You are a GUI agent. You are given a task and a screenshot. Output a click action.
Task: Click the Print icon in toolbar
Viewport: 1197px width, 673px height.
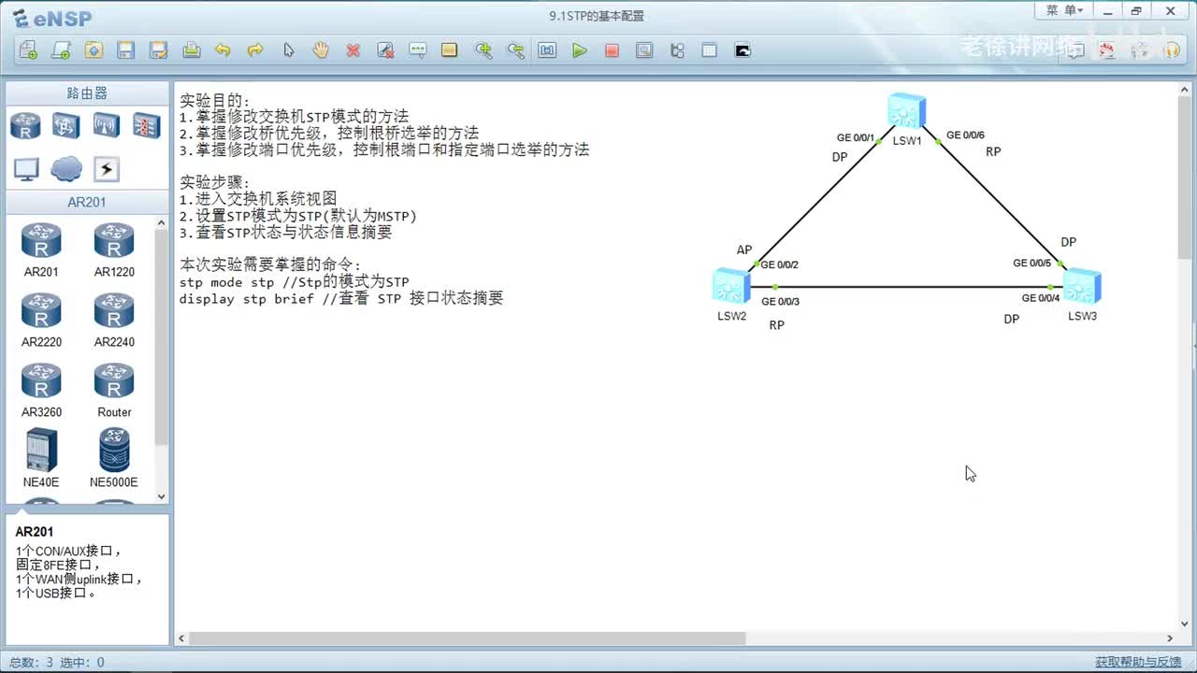(x=191, y=50)
